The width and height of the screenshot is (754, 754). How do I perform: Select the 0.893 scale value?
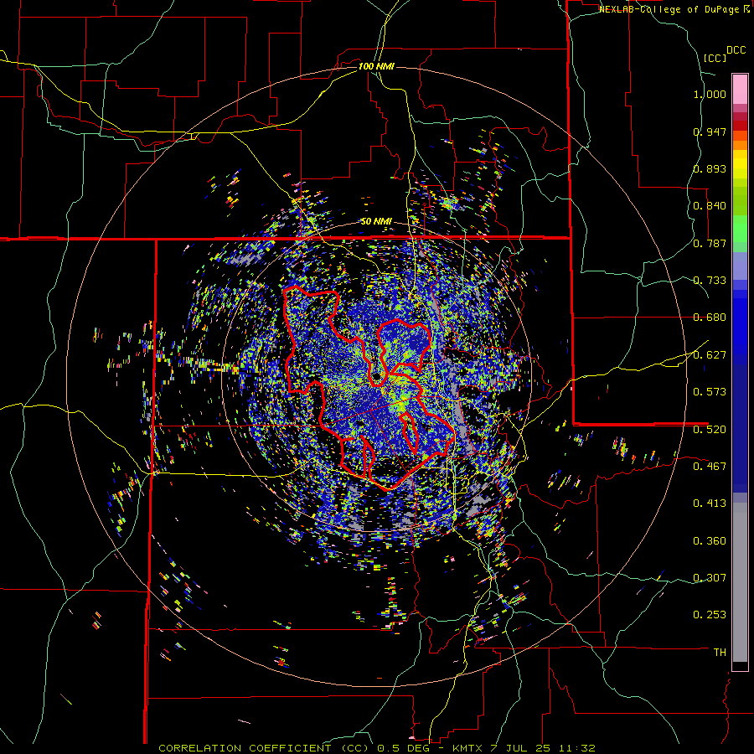[x=710, y=168]
